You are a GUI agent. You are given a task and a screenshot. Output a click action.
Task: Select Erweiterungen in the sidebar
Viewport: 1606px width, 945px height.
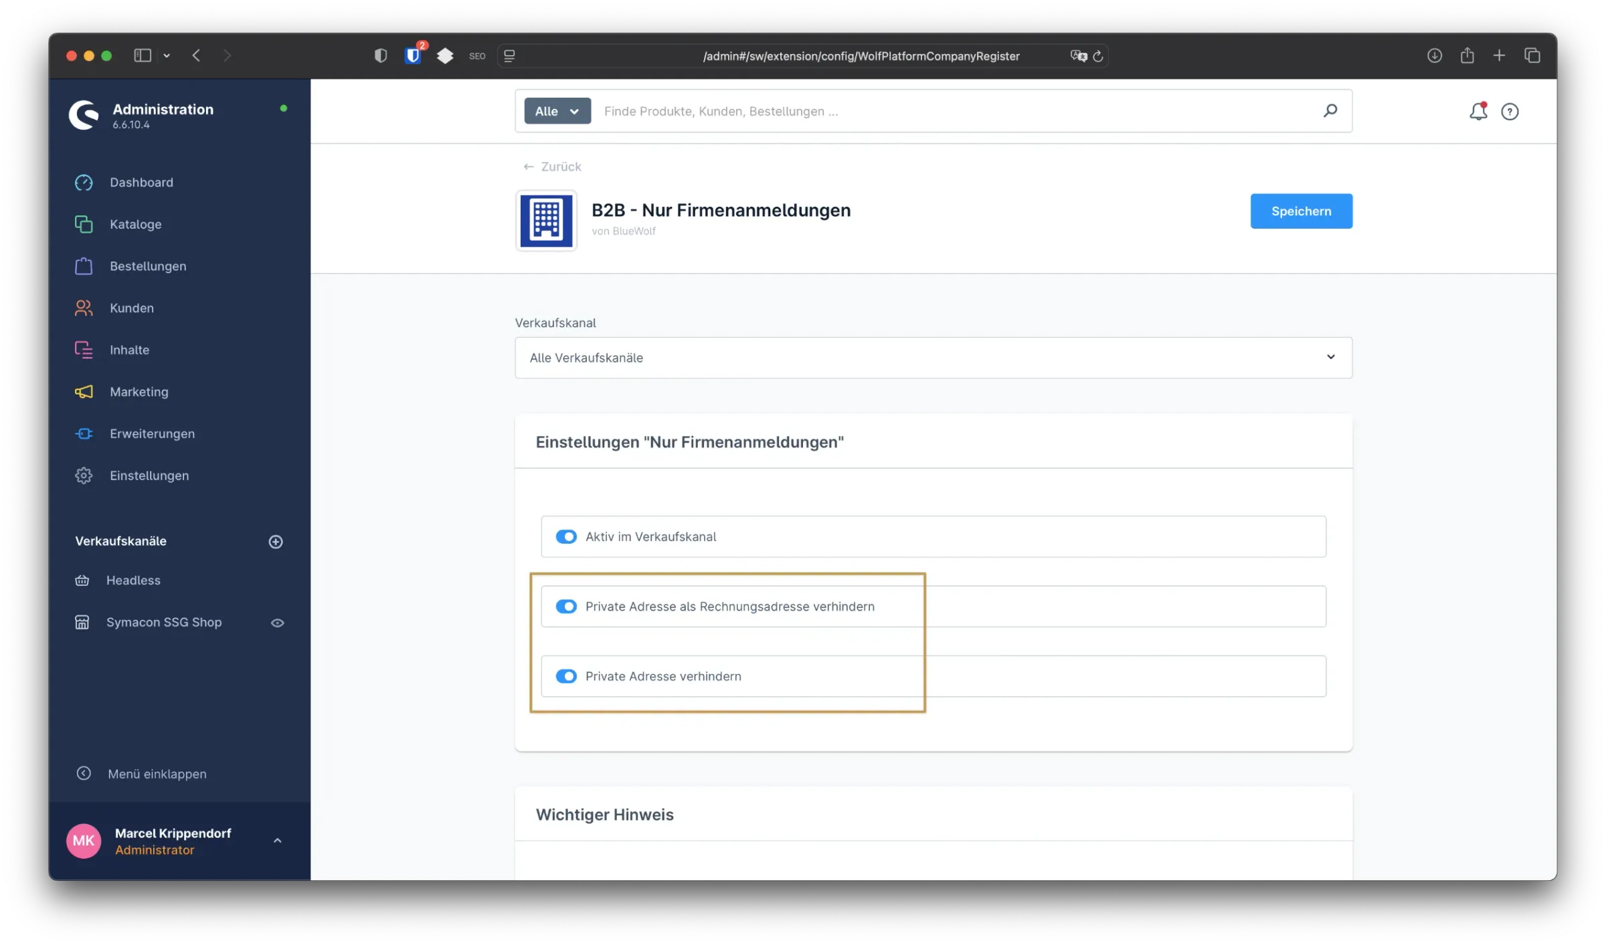tap(153, 433)
